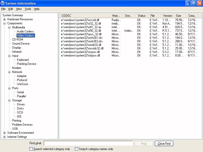Collapse the Network node

(x=9, y=72)
